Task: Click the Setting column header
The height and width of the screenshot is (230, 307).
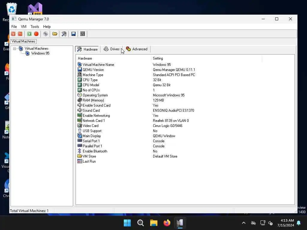Action: pyautogui.click(x=206, y=58)
